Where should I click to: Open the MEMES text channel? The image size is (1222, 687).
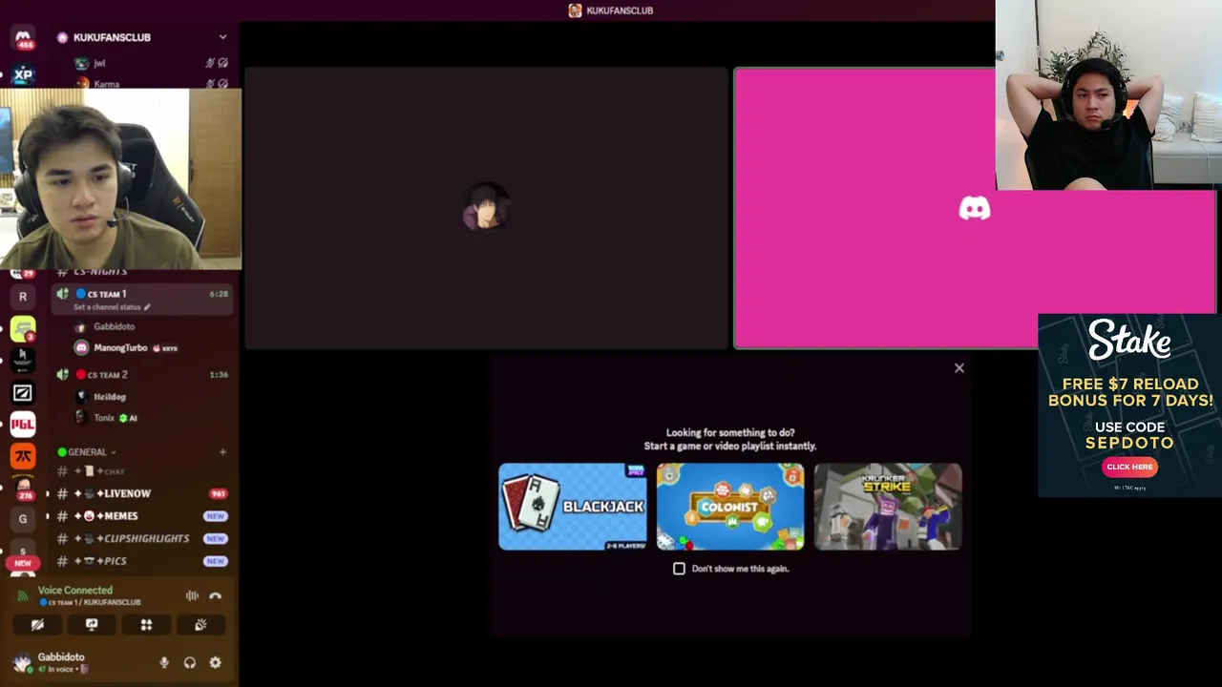pos(143,516)
